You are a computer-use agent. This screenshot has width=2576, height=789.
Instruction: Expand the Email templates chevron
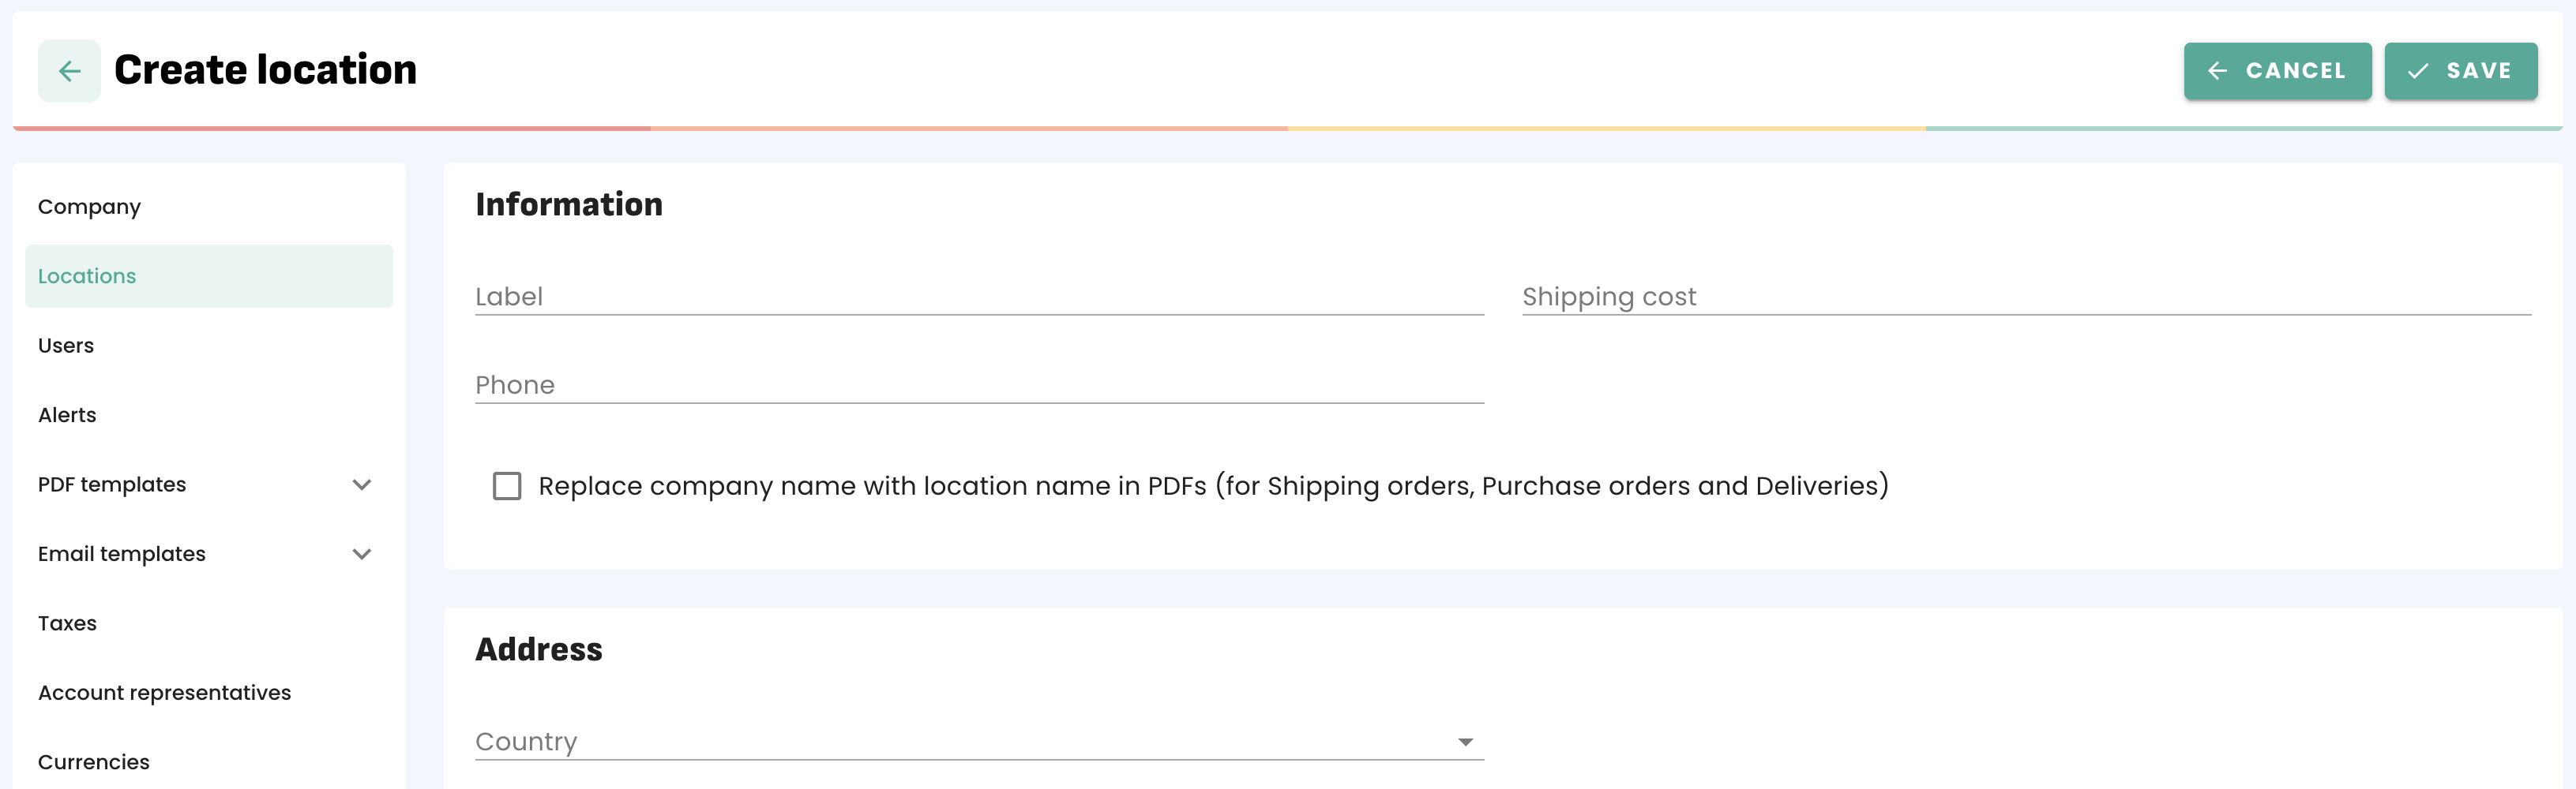point(362,555)
